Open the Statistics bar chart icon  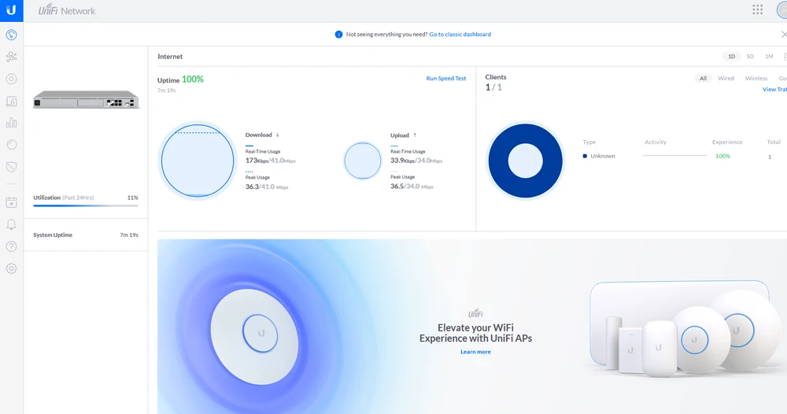[x=11, y=123]
